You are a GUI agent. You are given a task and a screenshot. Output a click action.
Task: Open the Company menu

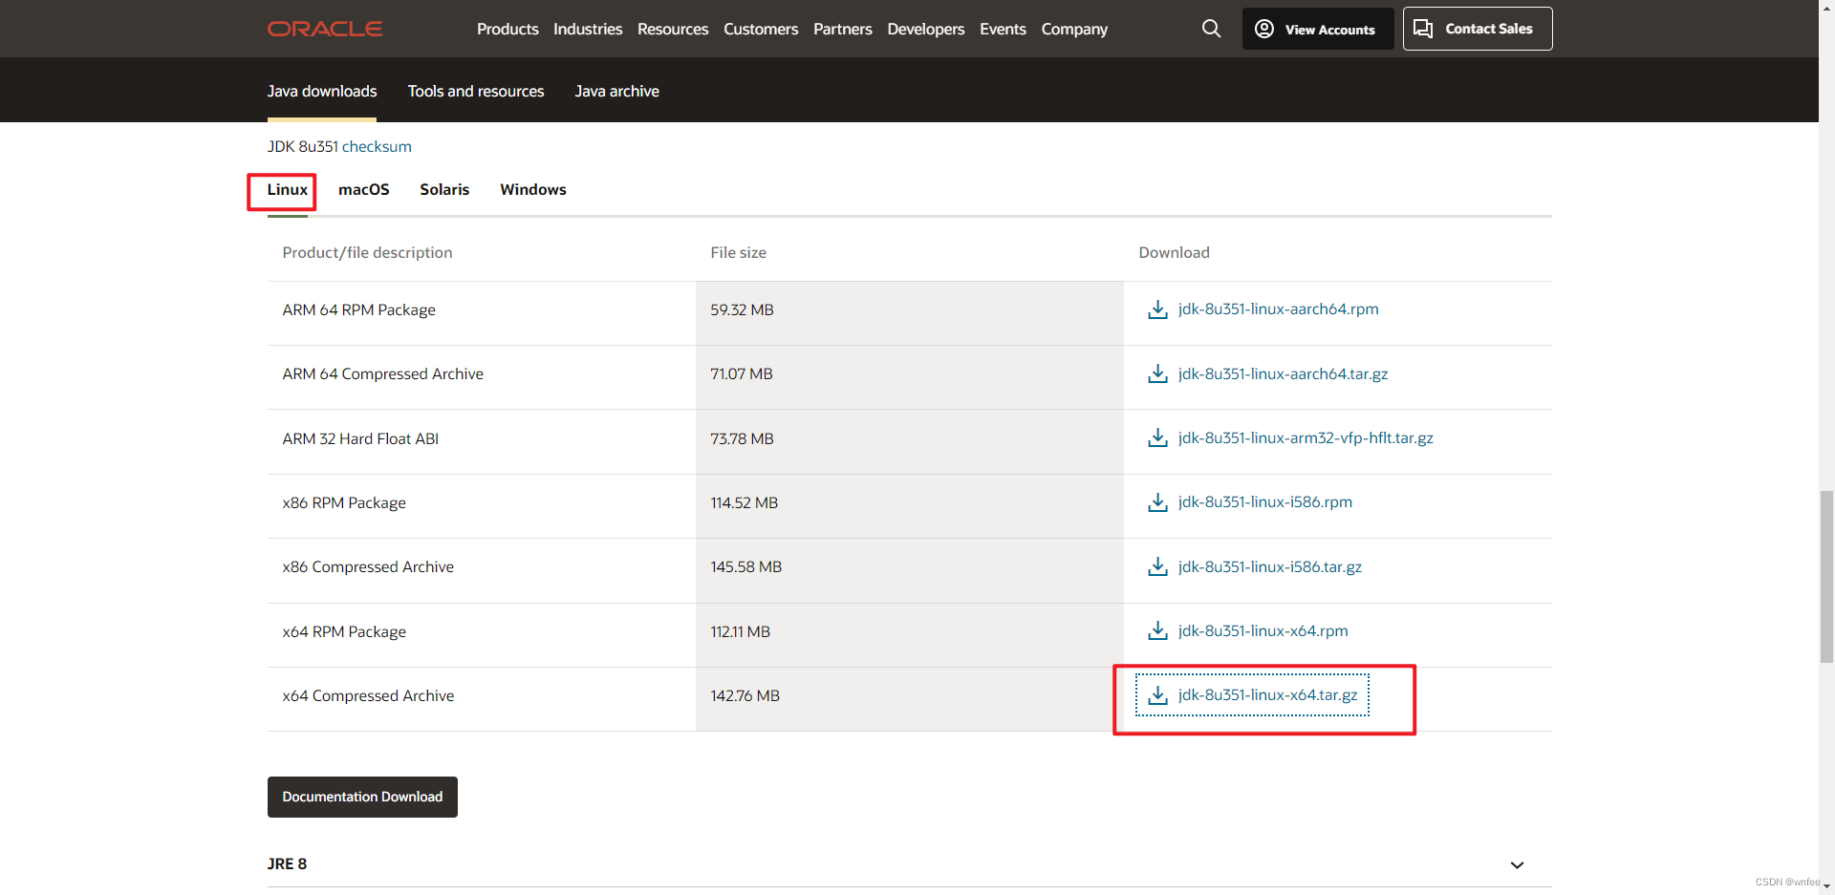pos(1074,29)
